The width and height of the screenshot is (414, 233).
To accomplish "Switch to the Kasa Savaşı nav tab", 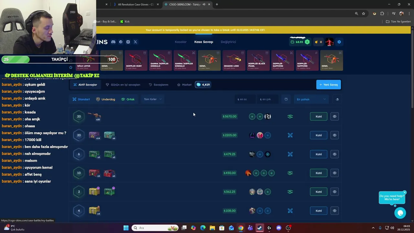I will click(x=203, y=42).
